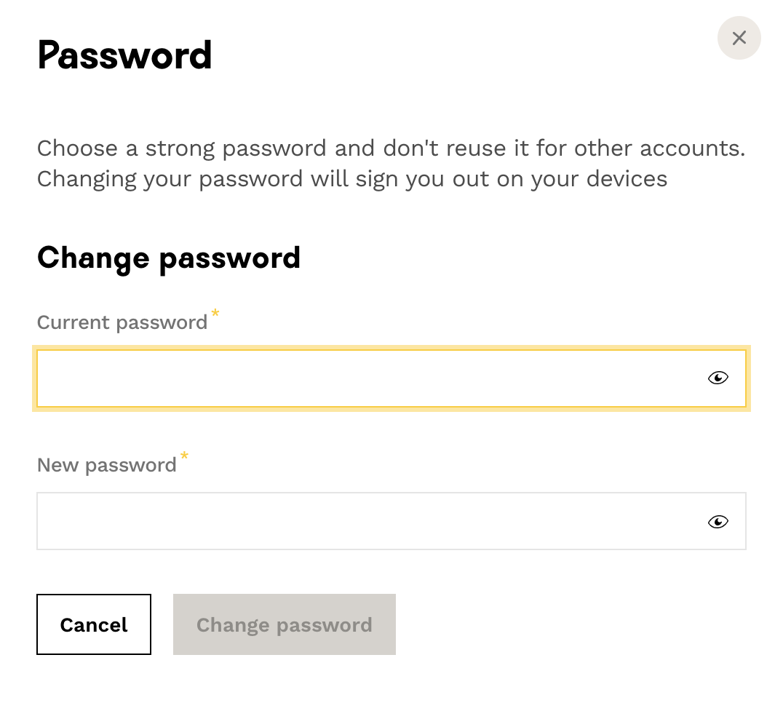Click into the New password field
This screenshot has height=703, width=783.
(364, 521)
